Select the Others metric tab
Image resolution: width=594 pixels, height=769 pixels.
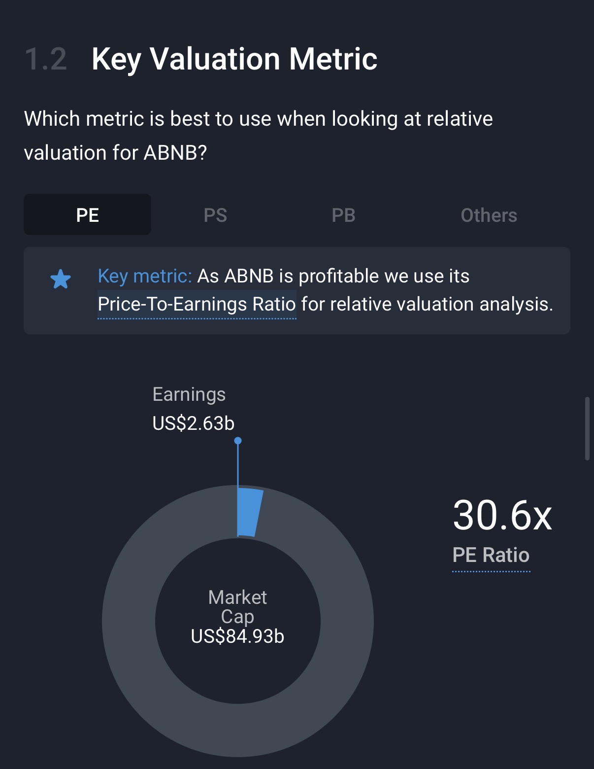coord(489,215)
